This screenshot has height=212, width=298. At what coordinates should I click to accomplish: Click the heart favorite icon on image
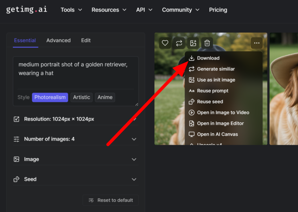pos(165,43)
